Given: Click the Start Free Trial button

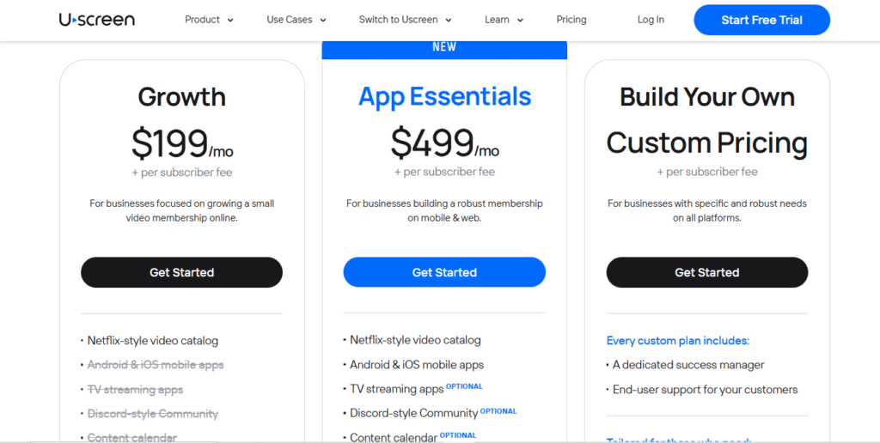Looking at the screenshot, I should click(x=761, y=21).
